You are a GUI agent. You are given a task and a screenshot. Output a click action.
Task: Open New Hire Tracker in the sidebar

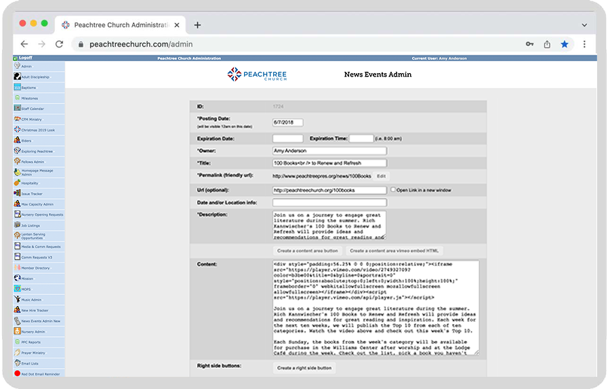pyautogui.click(x=35, y=311)
